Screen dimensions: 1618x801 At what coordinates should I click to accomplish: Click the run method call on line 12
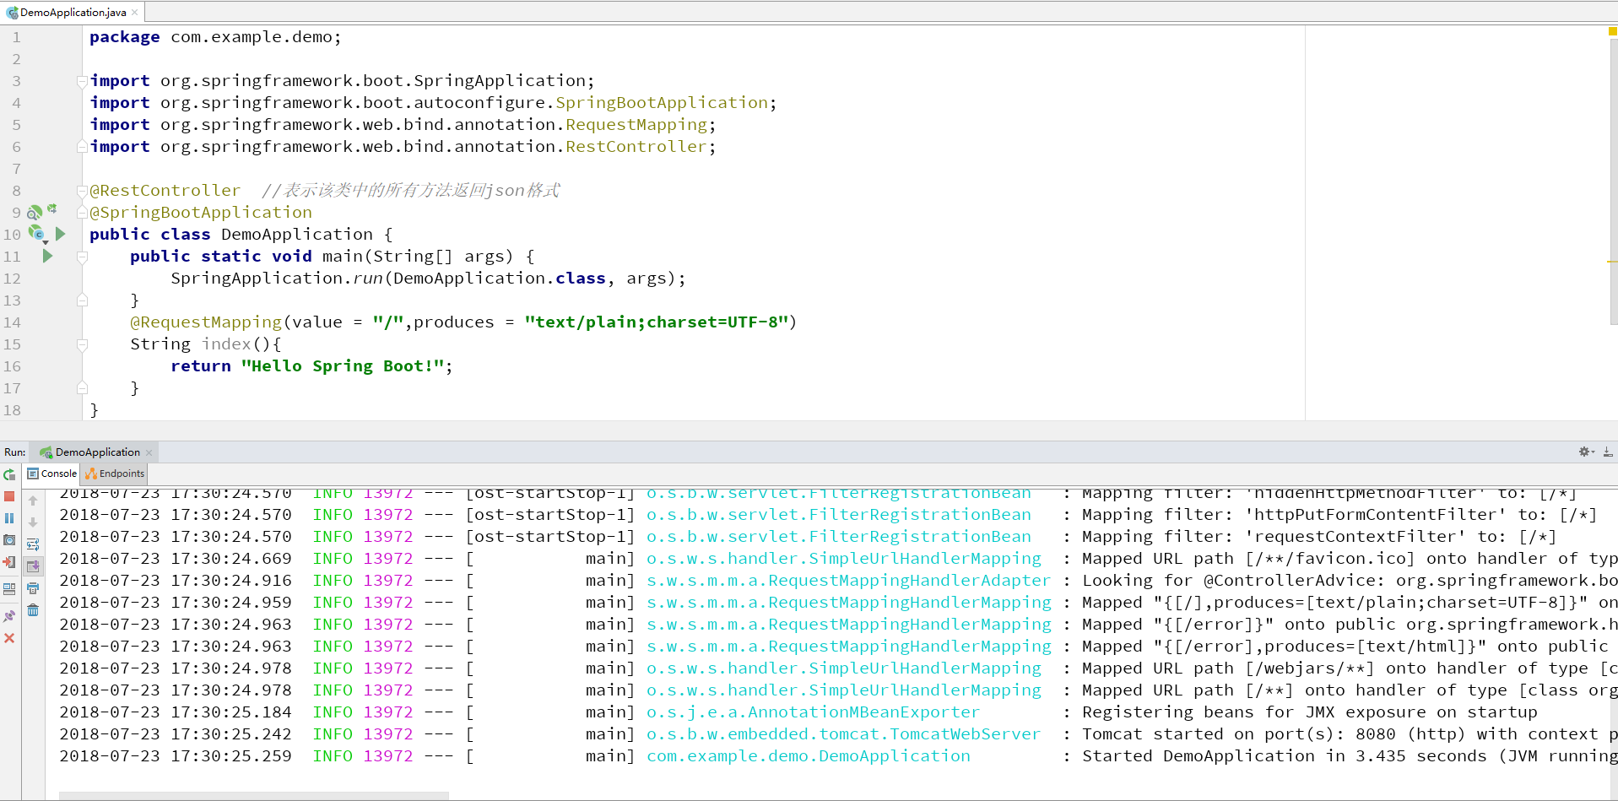point(368,279)
